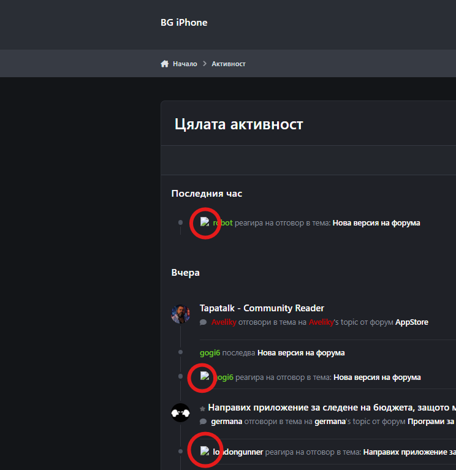Select the Начало breadcrumb link
Screen dimensions: 456x470
[x=184, y=64]
